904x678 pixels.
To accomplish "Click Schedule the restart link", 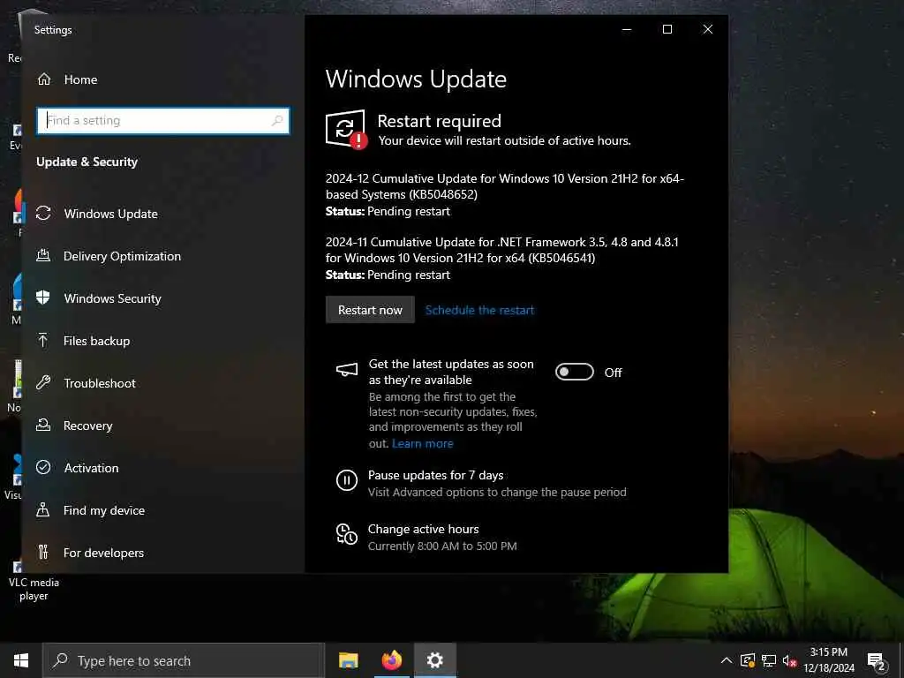I will coord(479,310).
